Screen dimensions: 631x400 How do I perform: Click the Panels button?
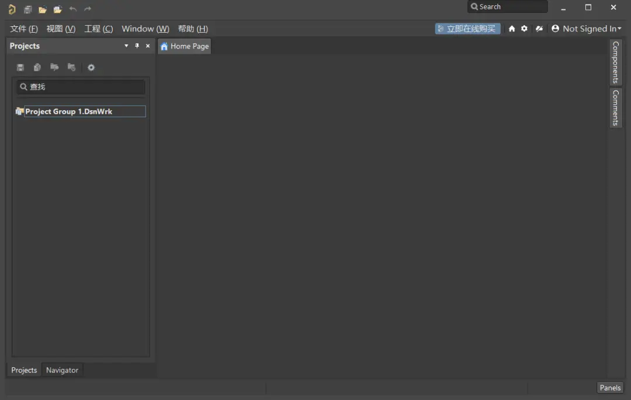point(610,388)
